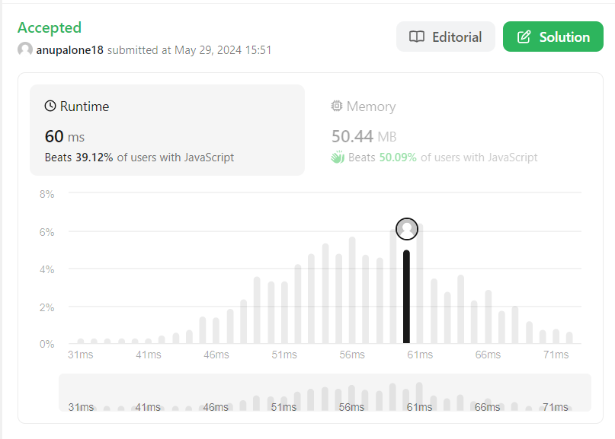The width and height of the screenshot is (615, 439).
Task: Click the Accepted status text
Action: (x=50, y=28)
